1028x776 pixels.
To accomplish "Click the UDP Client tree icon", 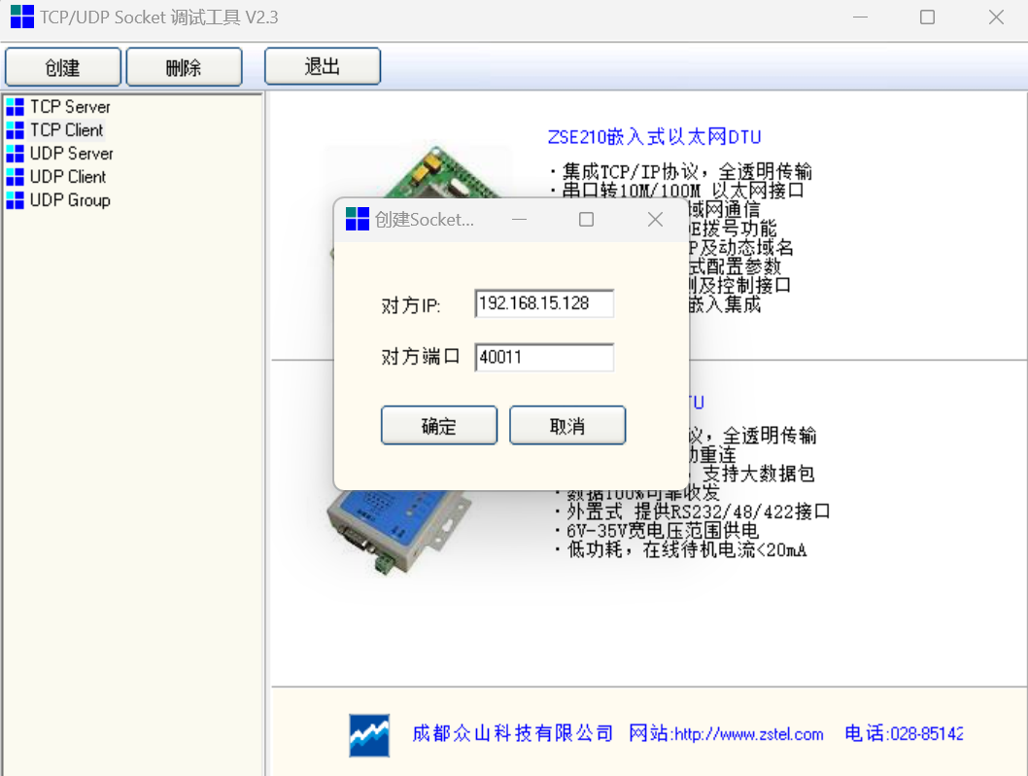I will coord(15,177).
